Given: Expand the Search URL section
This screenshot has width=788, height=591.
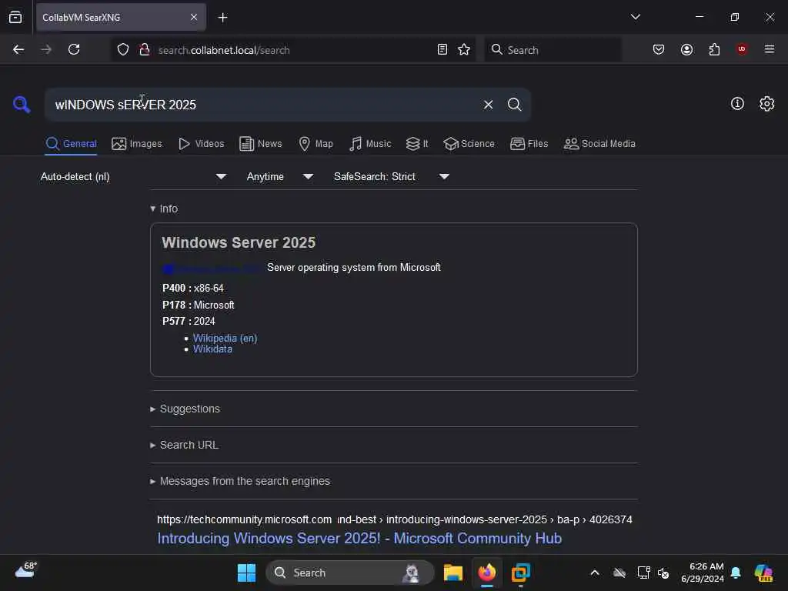Looking at the screenshot, I should pyautogui.click(x=184, y=446).
